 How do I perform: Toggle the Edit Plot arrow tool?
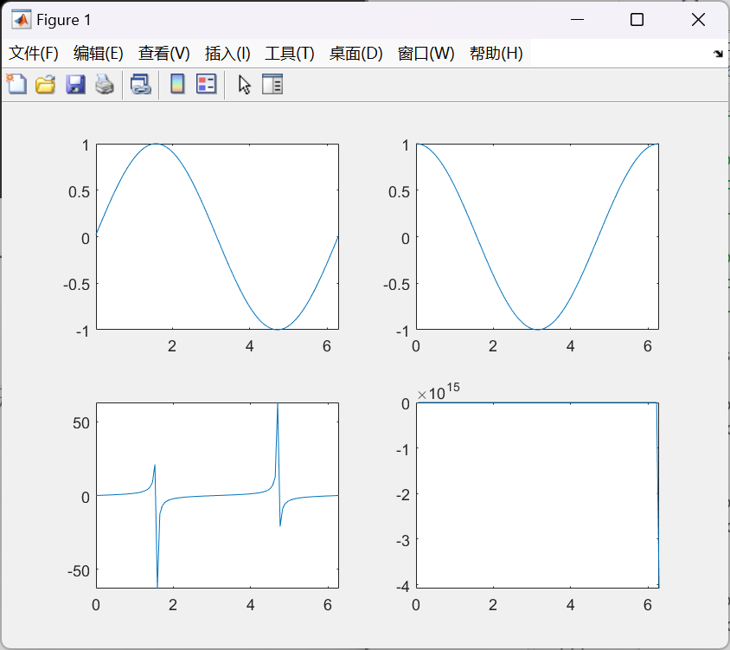coord(244,84)
